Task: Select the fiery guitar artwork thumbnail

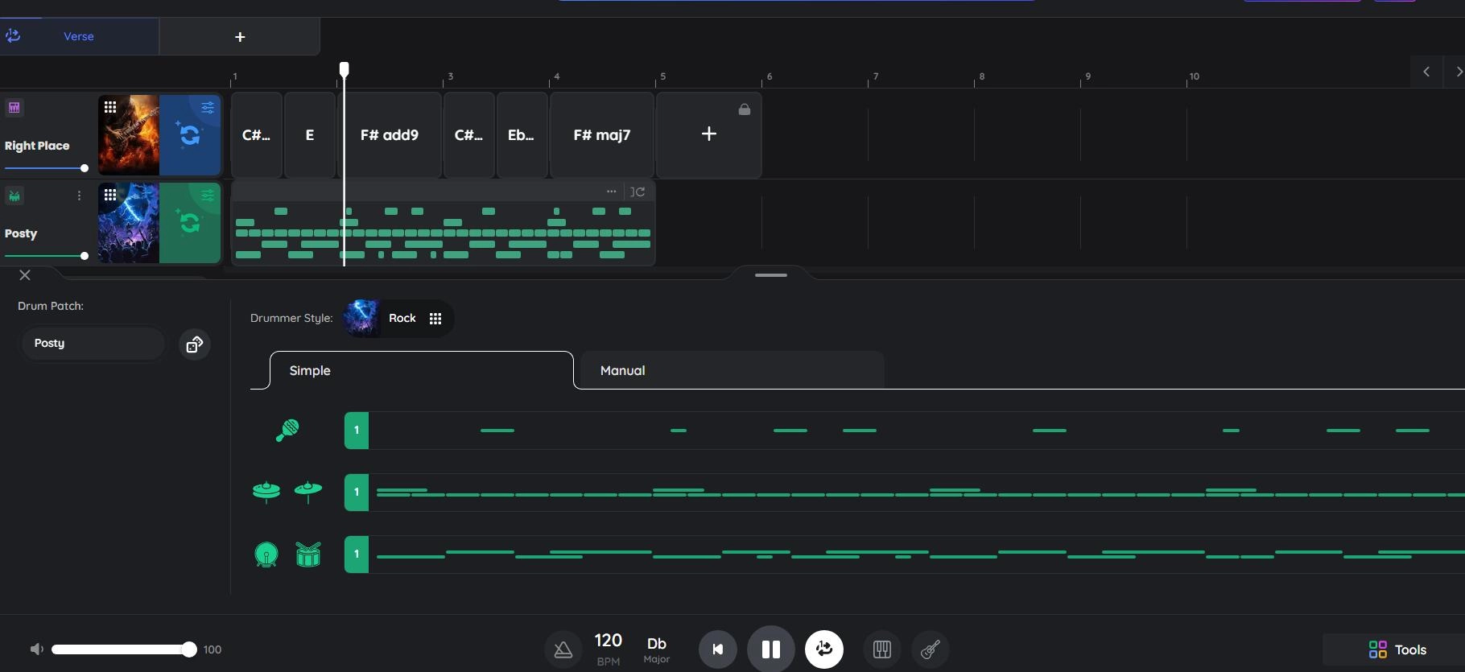Action: 129,135
